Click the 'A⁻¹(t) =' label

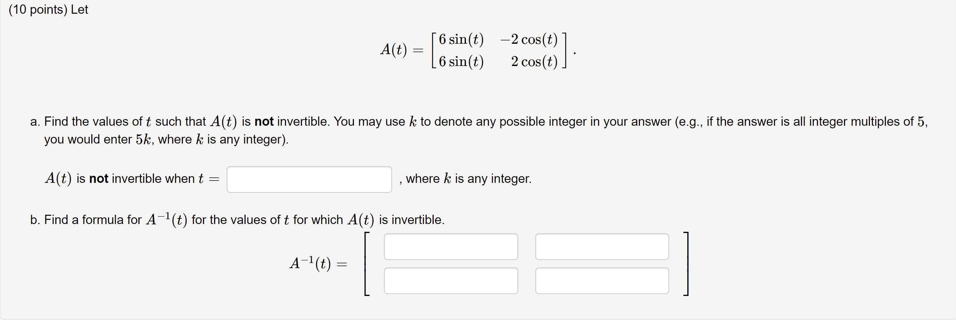click(319, 264)
